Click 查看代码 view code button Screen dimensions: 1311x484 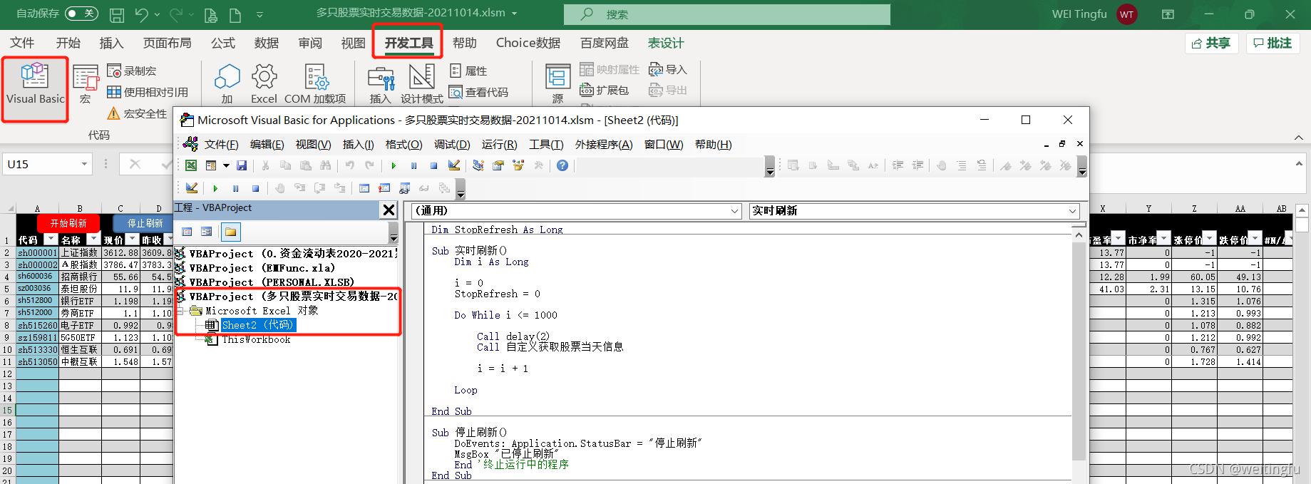click(479, 92)
